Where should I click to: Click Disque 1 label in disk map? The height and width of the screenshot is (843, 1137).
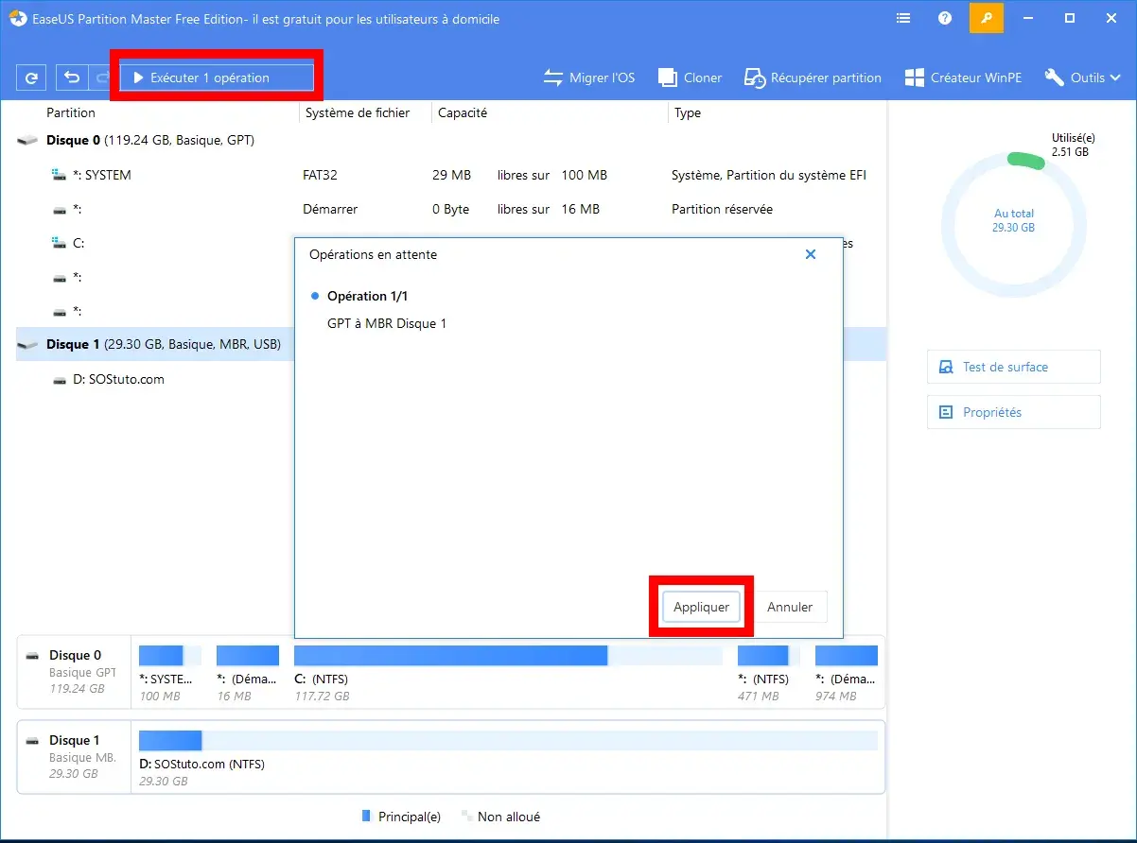[x=76, y=740]
